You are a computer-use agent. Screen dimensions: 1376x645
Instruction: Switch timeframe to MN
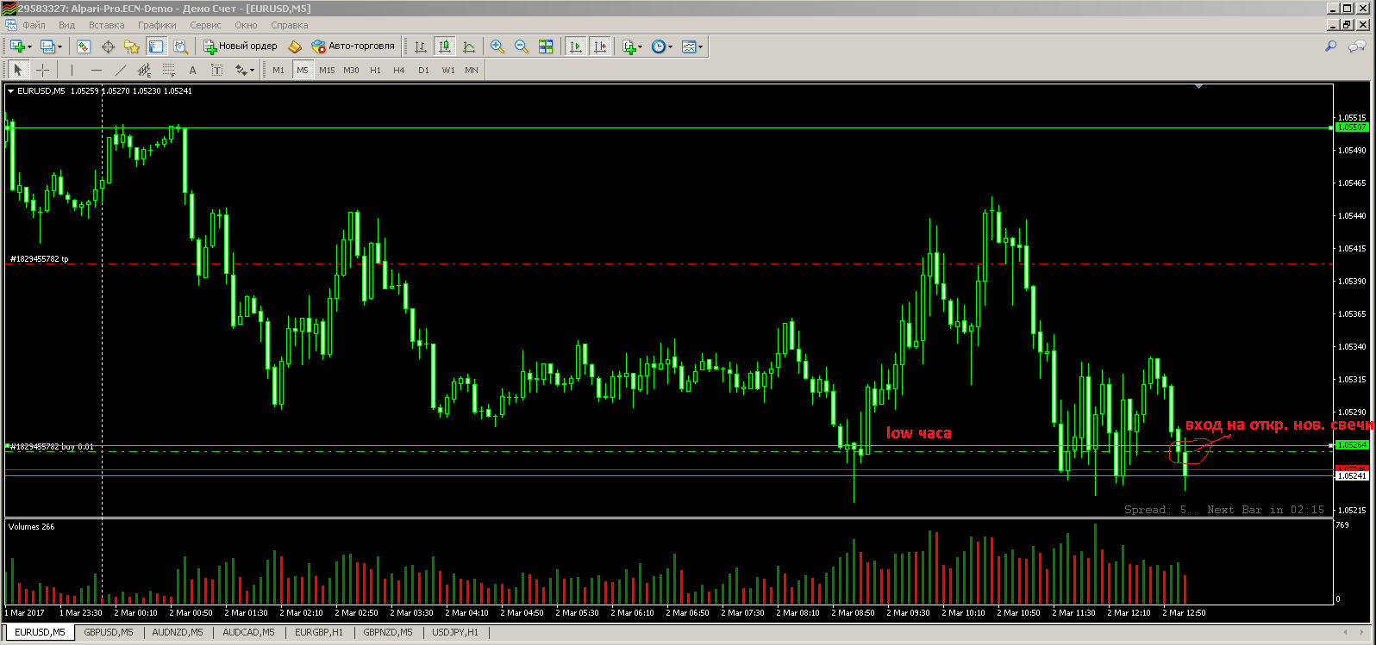click(x=472, y=70)
